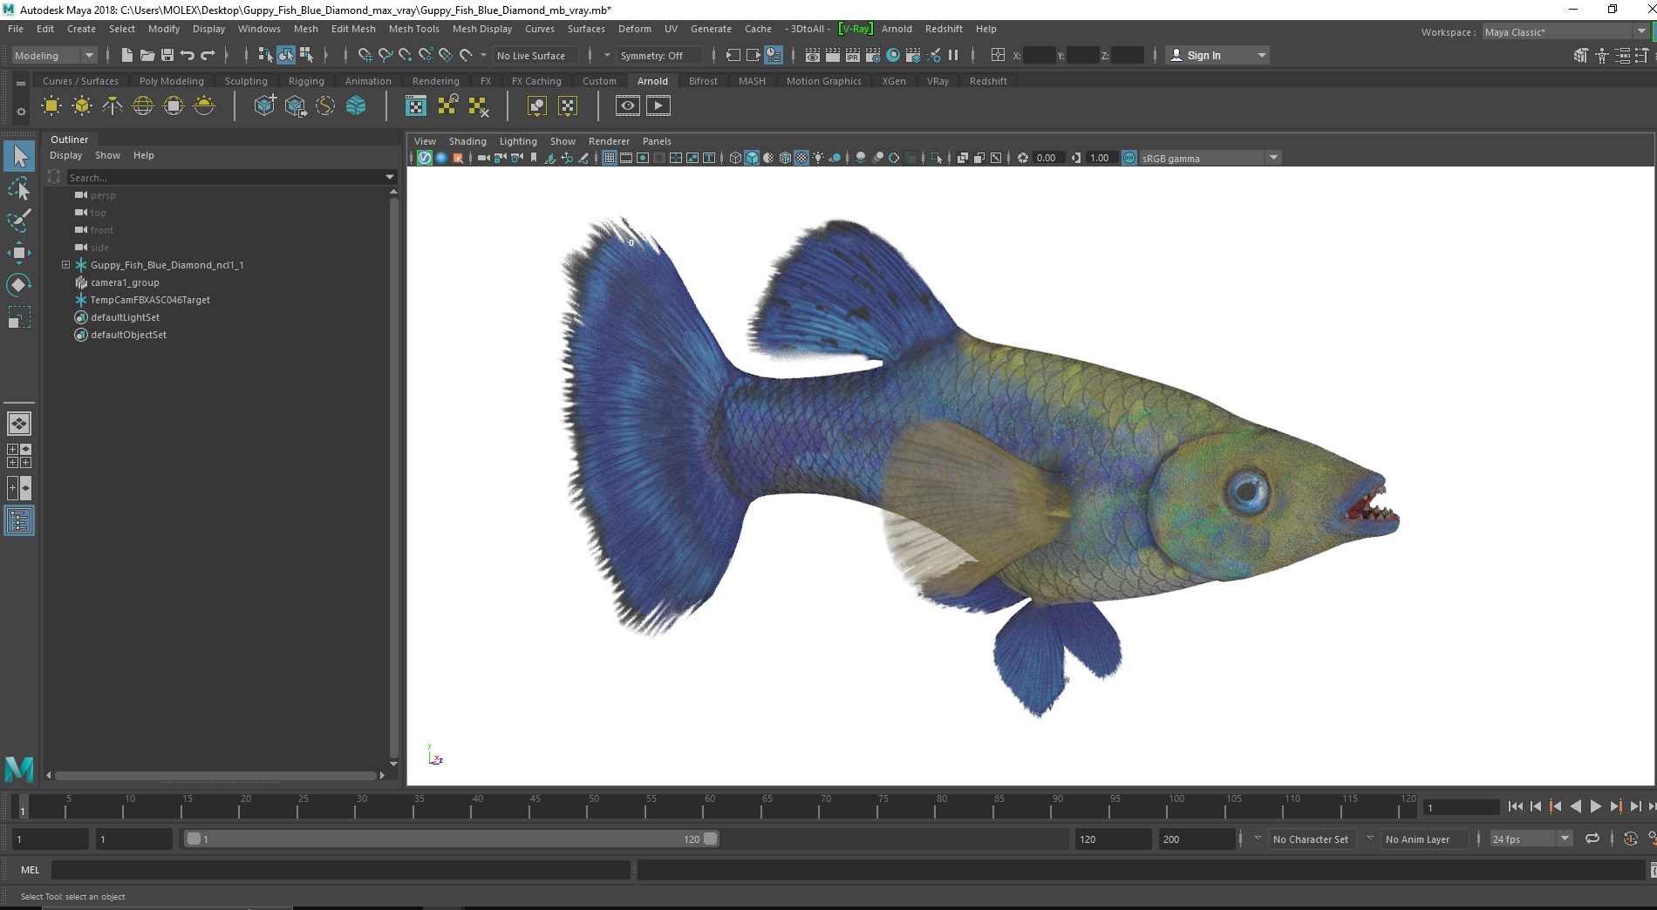
Task: Open the Sign In dropdown arrow
Action: coord(1261,55)
